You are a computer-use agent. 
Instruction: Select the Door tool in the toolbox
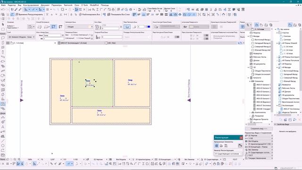coord(3,42)
